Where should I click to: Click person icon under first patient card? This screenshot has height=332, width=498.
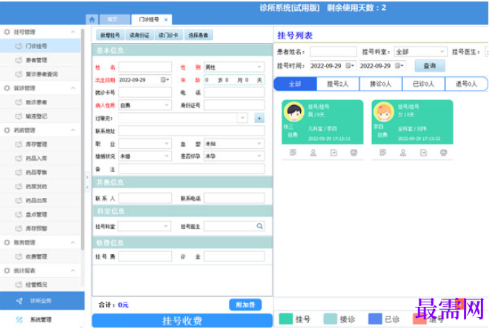click(313, 153)
